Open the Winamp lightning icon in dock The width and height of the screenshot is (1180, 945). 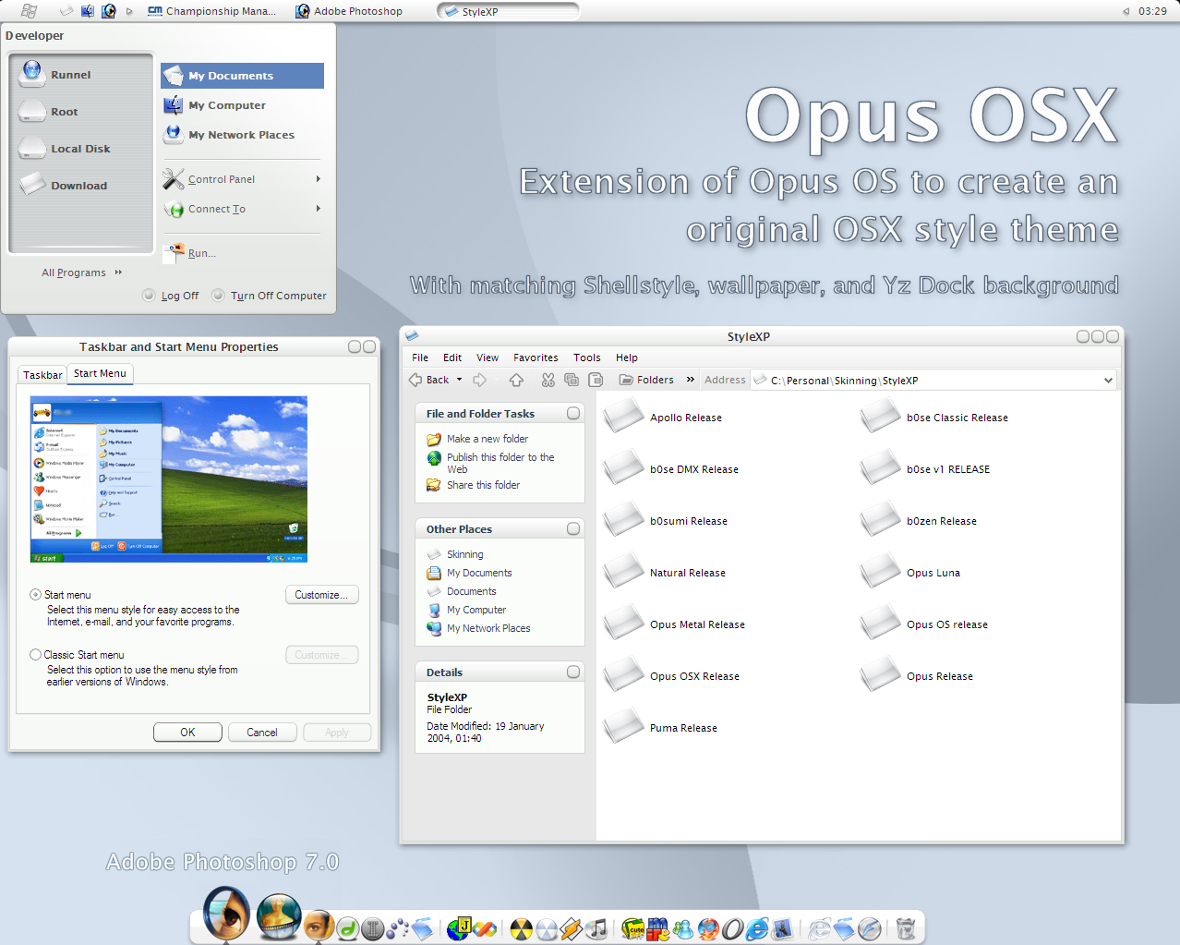tap(571, 928)
